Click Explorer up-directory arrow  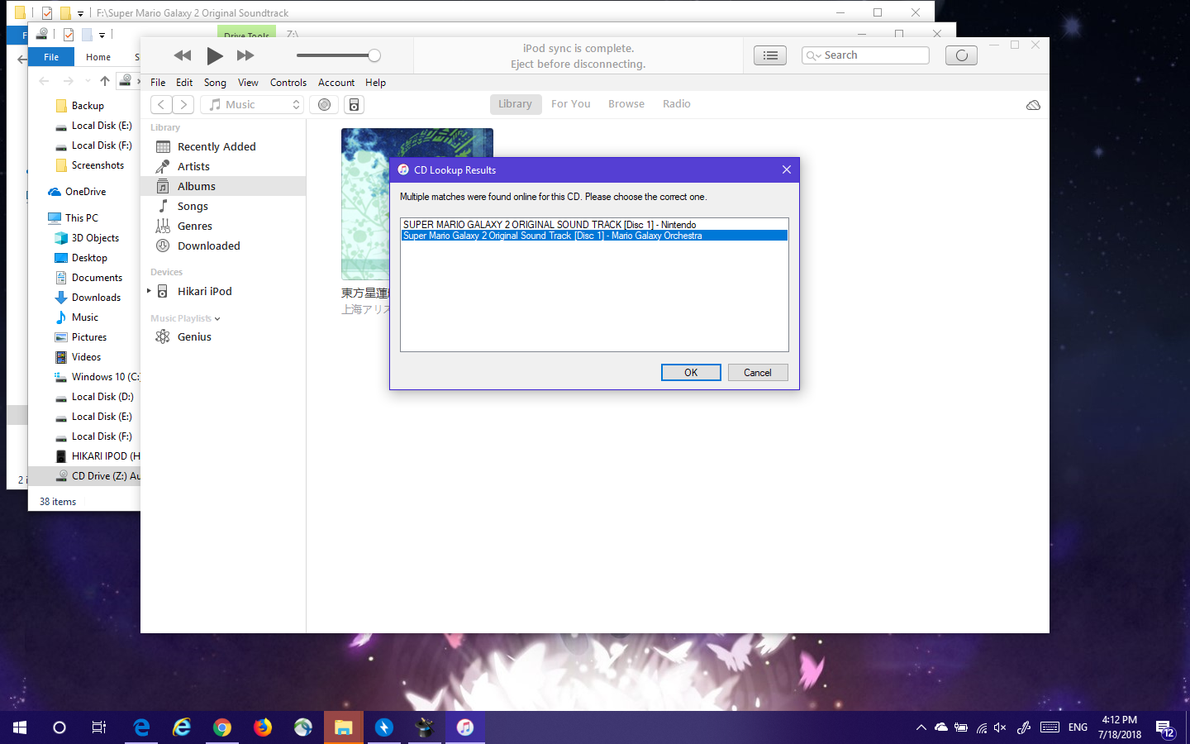104,81
